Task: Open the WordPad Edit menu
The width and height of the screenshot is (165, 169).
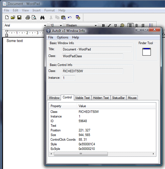Action: point(15,10)
